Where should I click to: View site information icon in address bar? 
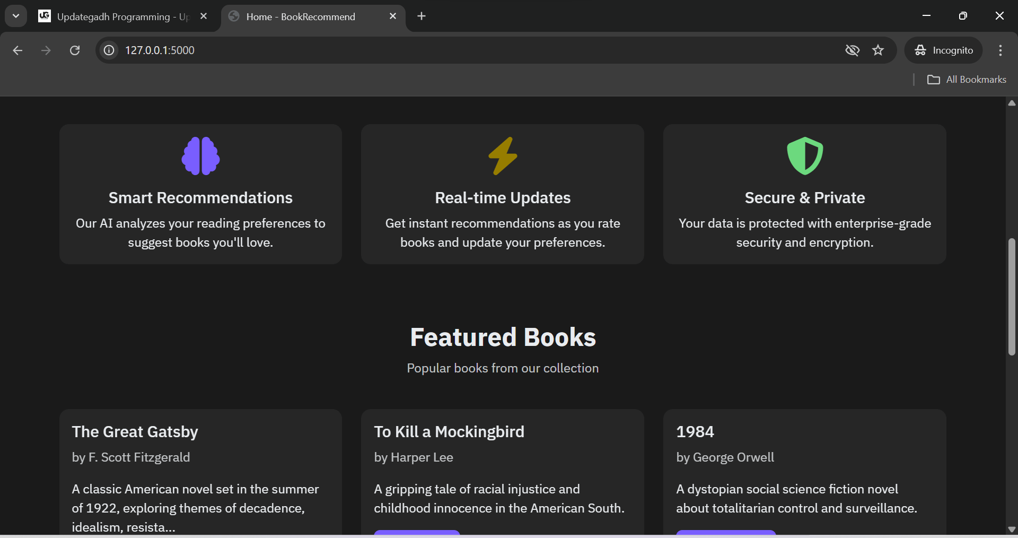tap(109, 50)
